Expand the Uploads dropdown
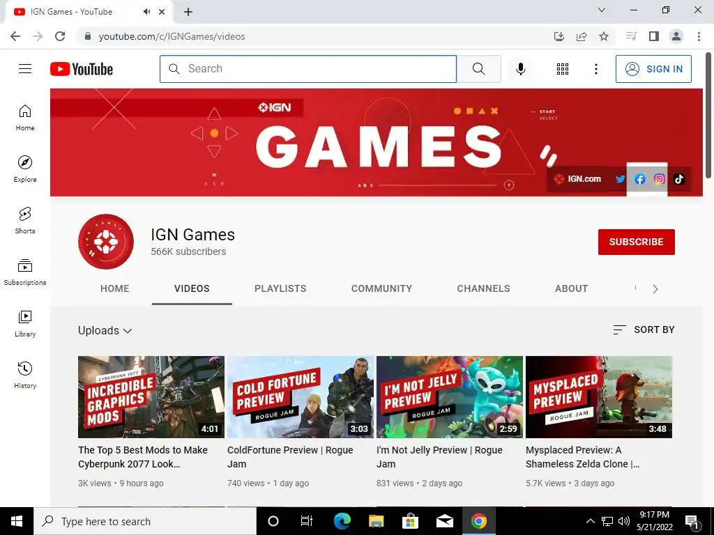714x535 pixels. pos(105,330)
